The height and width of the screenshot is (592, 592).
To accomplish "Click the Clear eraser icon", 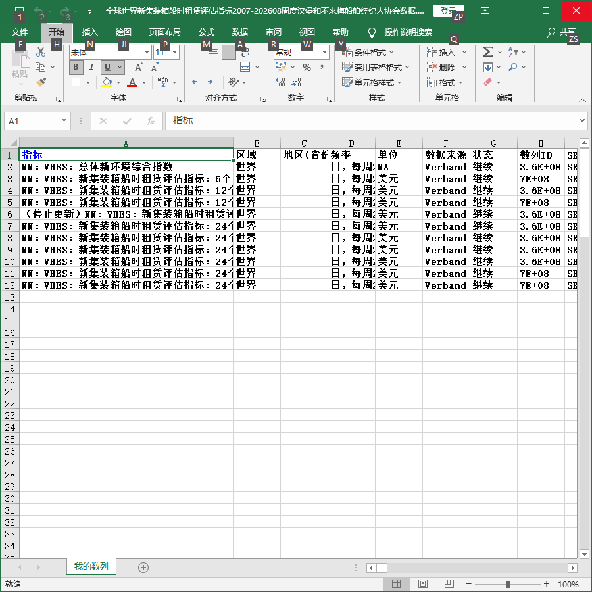I will click(487, 82).
